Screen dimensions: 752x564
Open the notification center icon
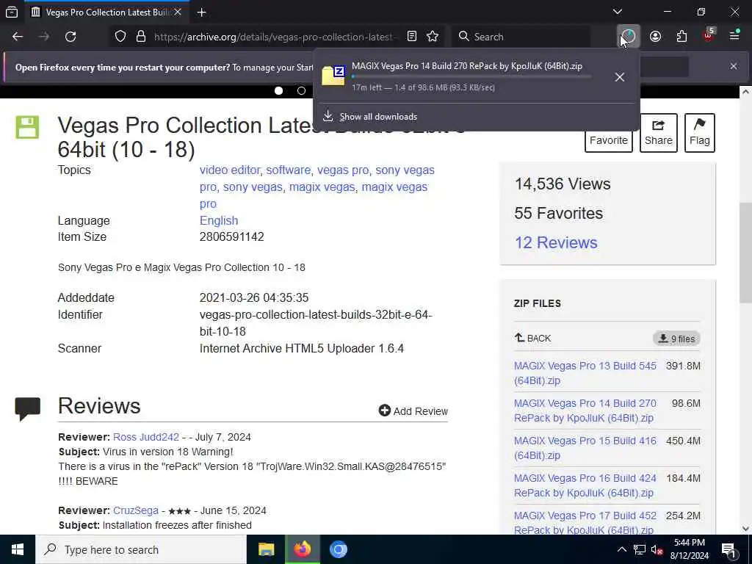coord(728,550)
